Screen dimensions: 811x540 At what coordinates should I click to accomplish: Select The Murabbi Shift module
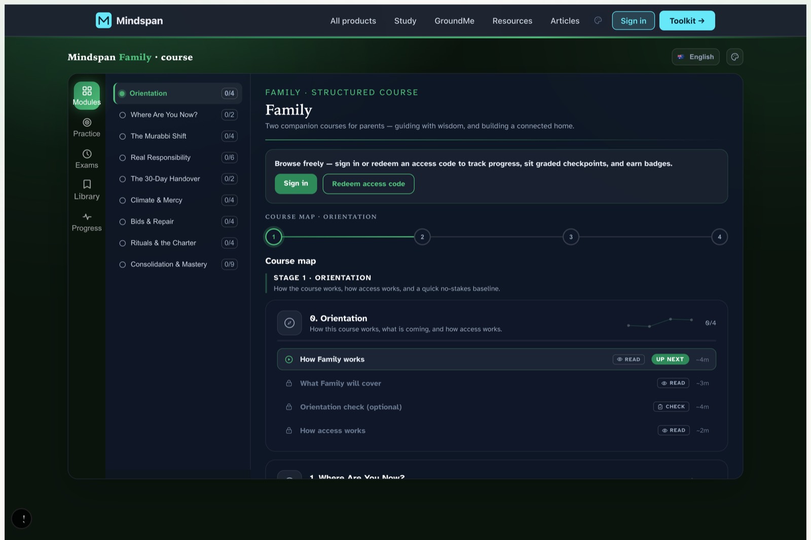(x=177, y=136)
